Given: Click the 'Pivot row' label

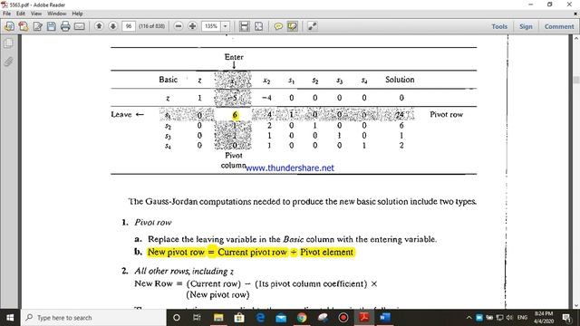Looking at the screenshot, I should click(446, 115).
